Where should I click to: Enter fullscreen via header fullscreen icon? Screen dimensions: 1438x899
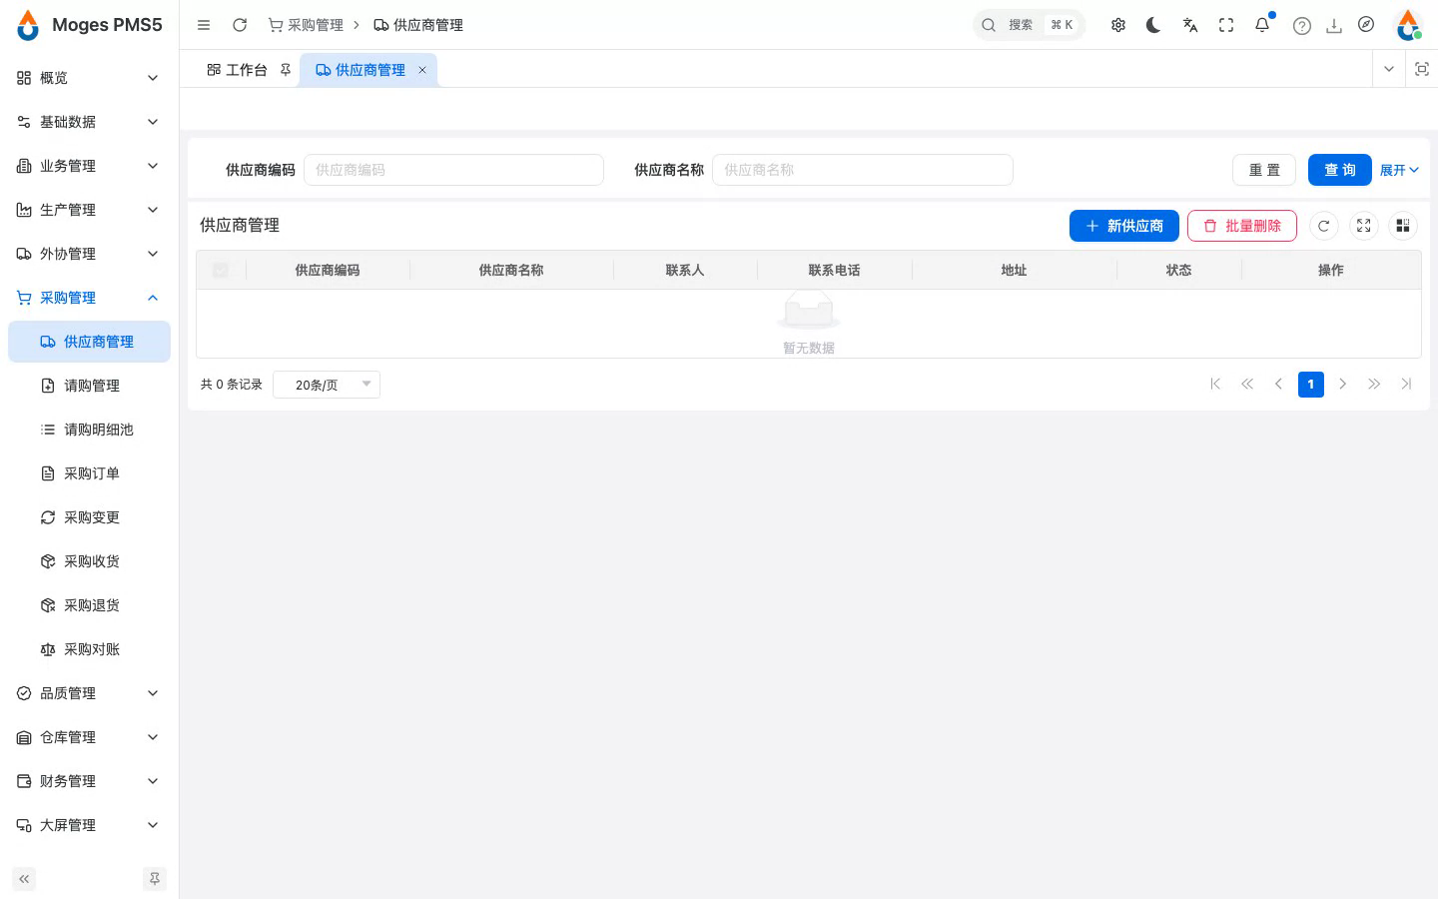[1226, 25]
